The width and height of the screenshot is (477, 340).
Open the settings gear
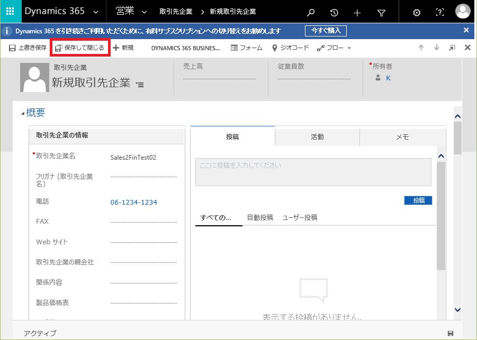(x=417, y=13)
